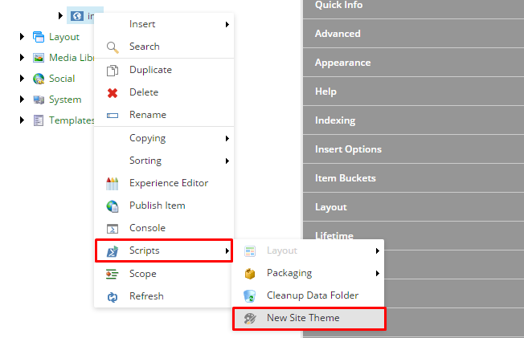The width and height of the screenshot is (524, 338).
Task: Click the Duplicate pages icon
Action: point(113,71)
